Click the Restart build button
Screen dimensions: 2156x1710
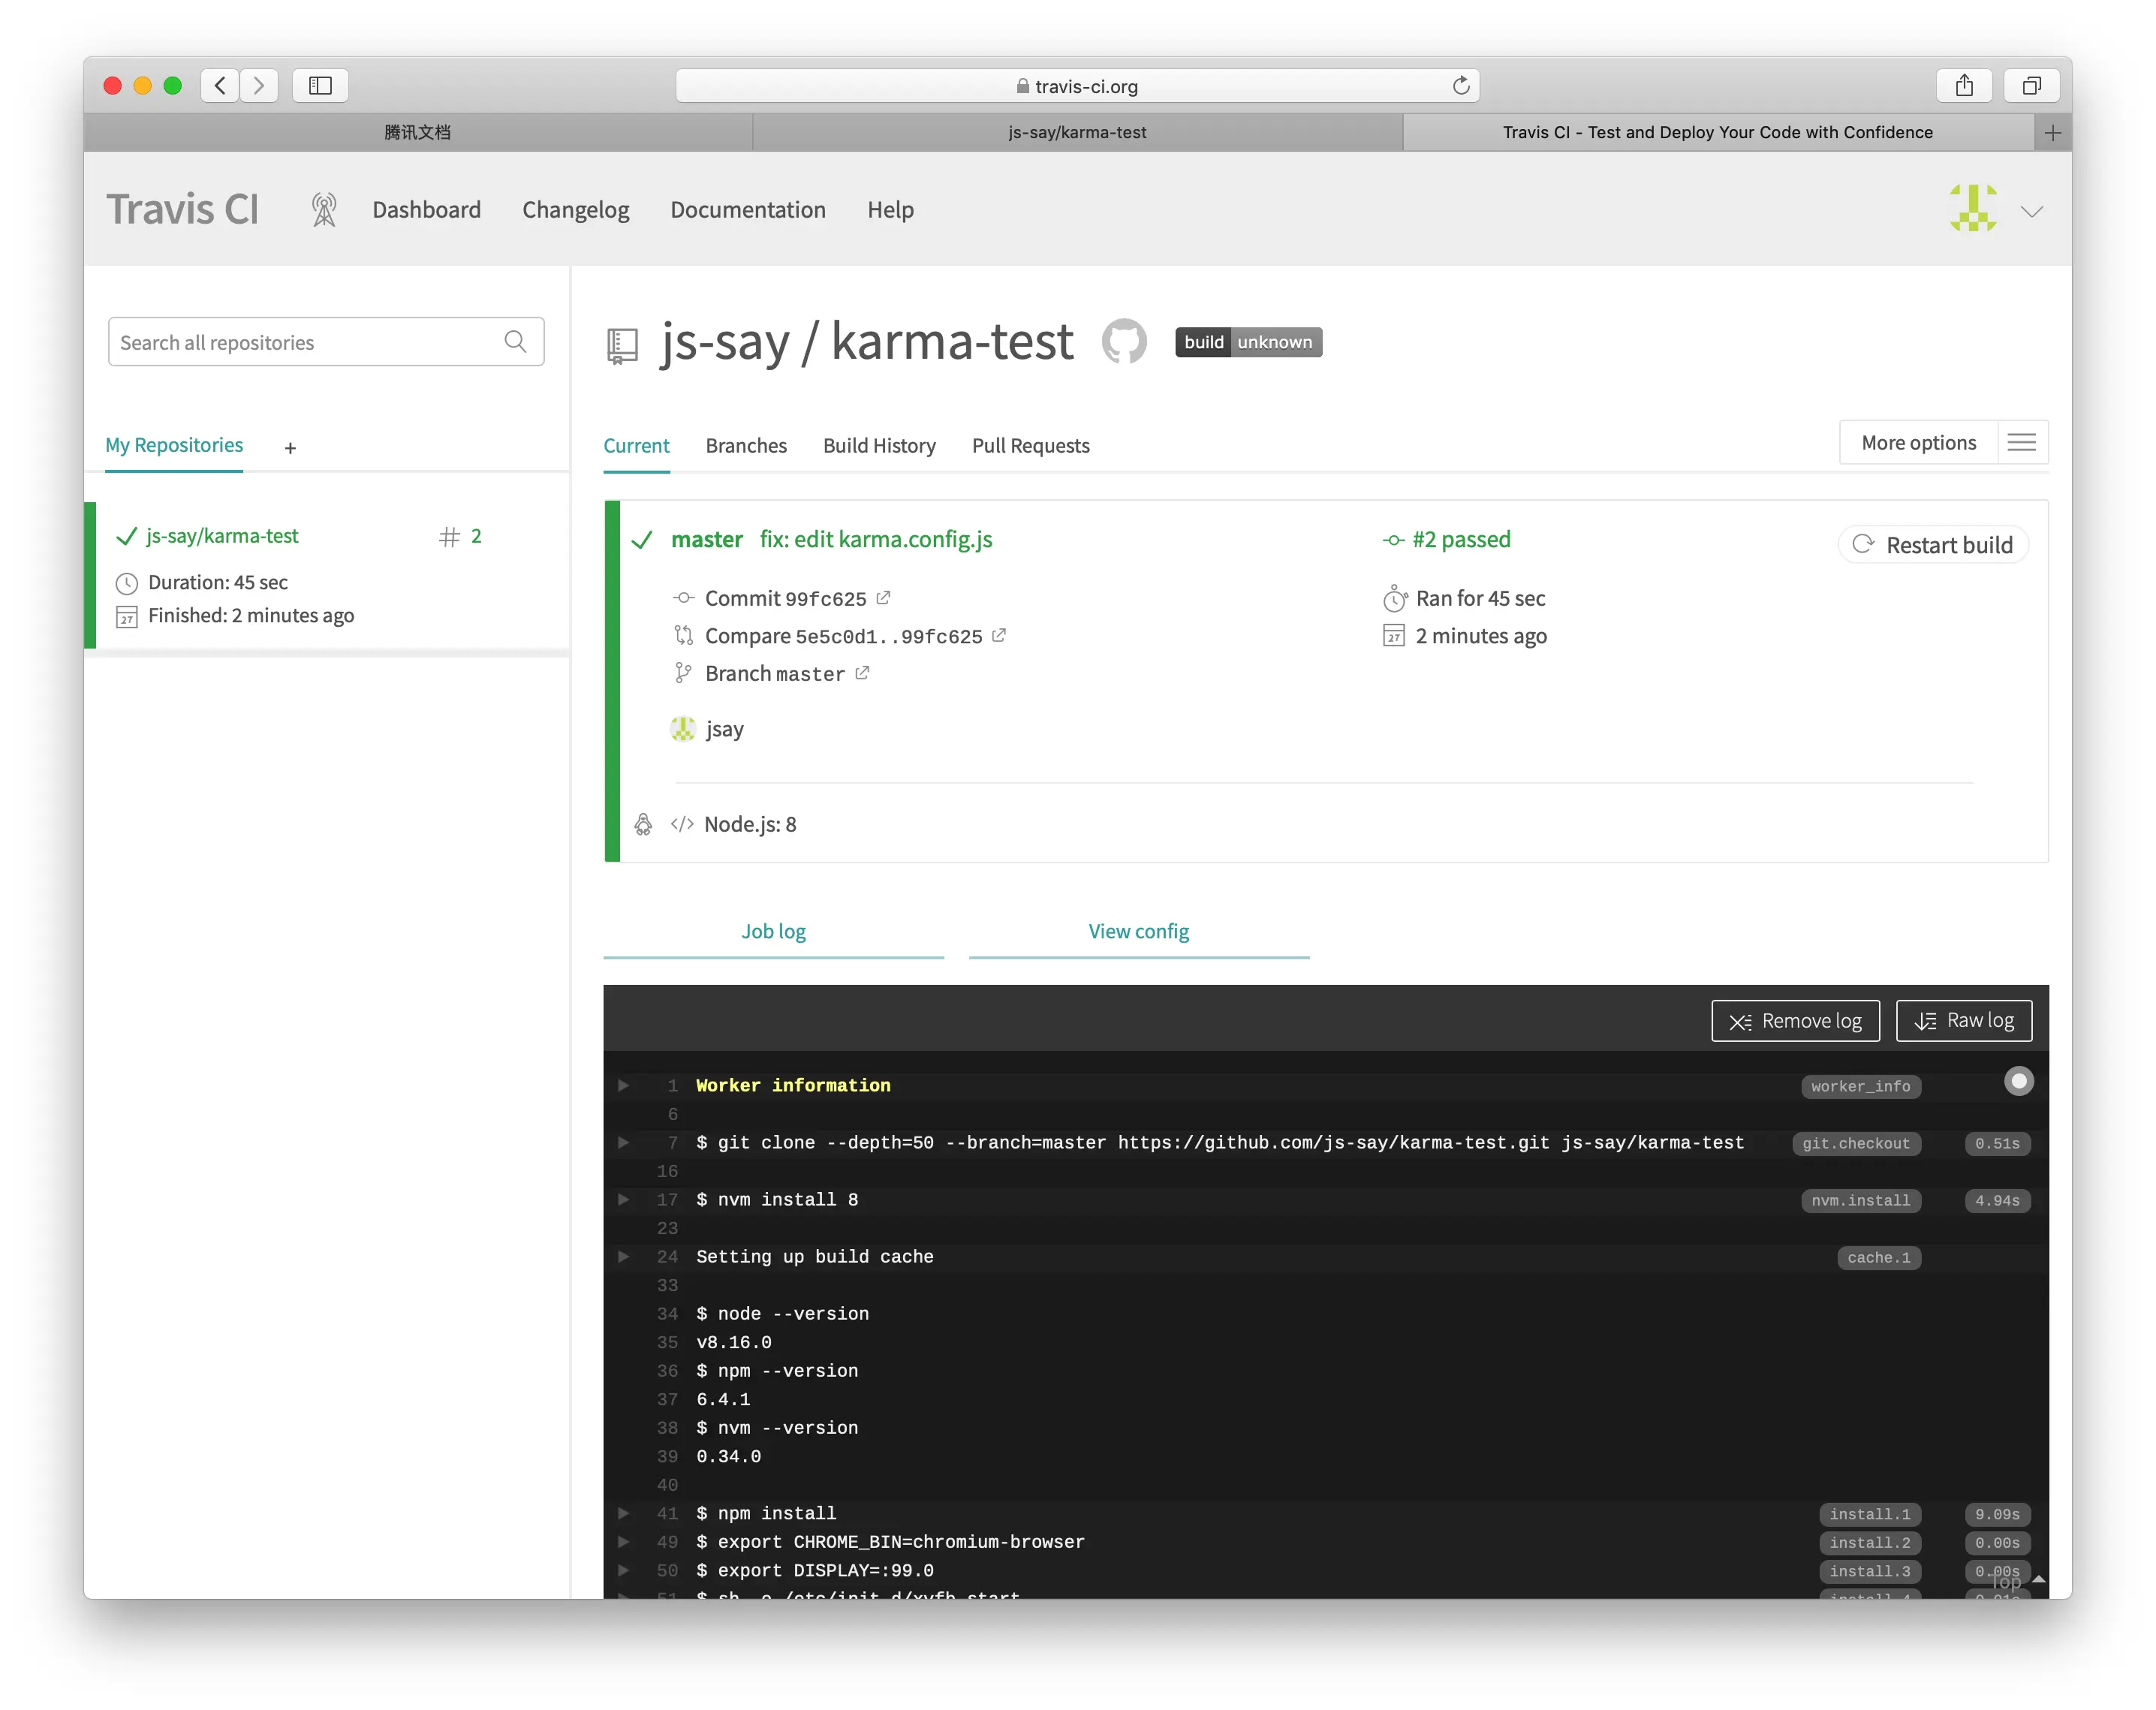1933,545
